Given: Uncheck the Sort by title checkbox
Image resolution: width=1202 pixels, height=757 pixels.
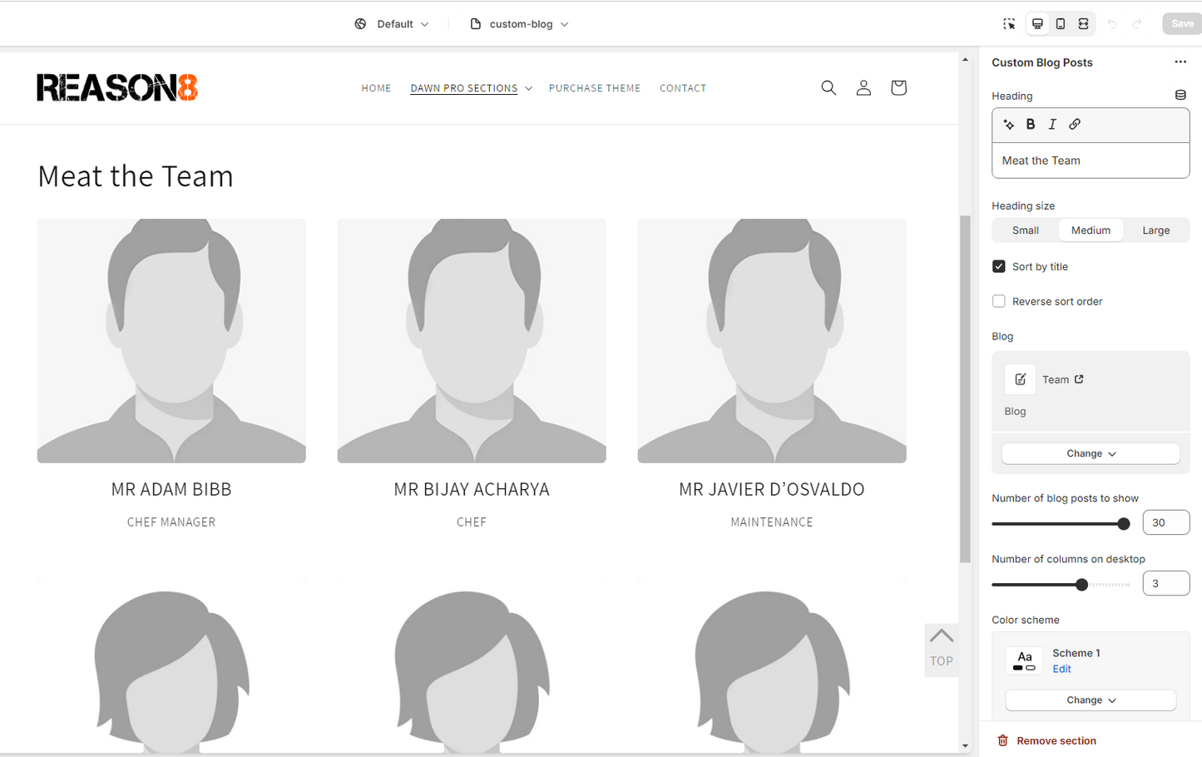Looking at the screenshot, I should point(999,267).
